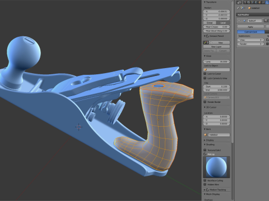Viewport: 269px width, 201px height.
Task: Click the Median Z value field
Action: tap(216, 18)
